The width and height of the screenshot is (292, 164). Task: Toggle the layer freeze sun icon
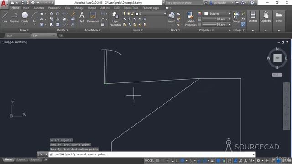128,14
